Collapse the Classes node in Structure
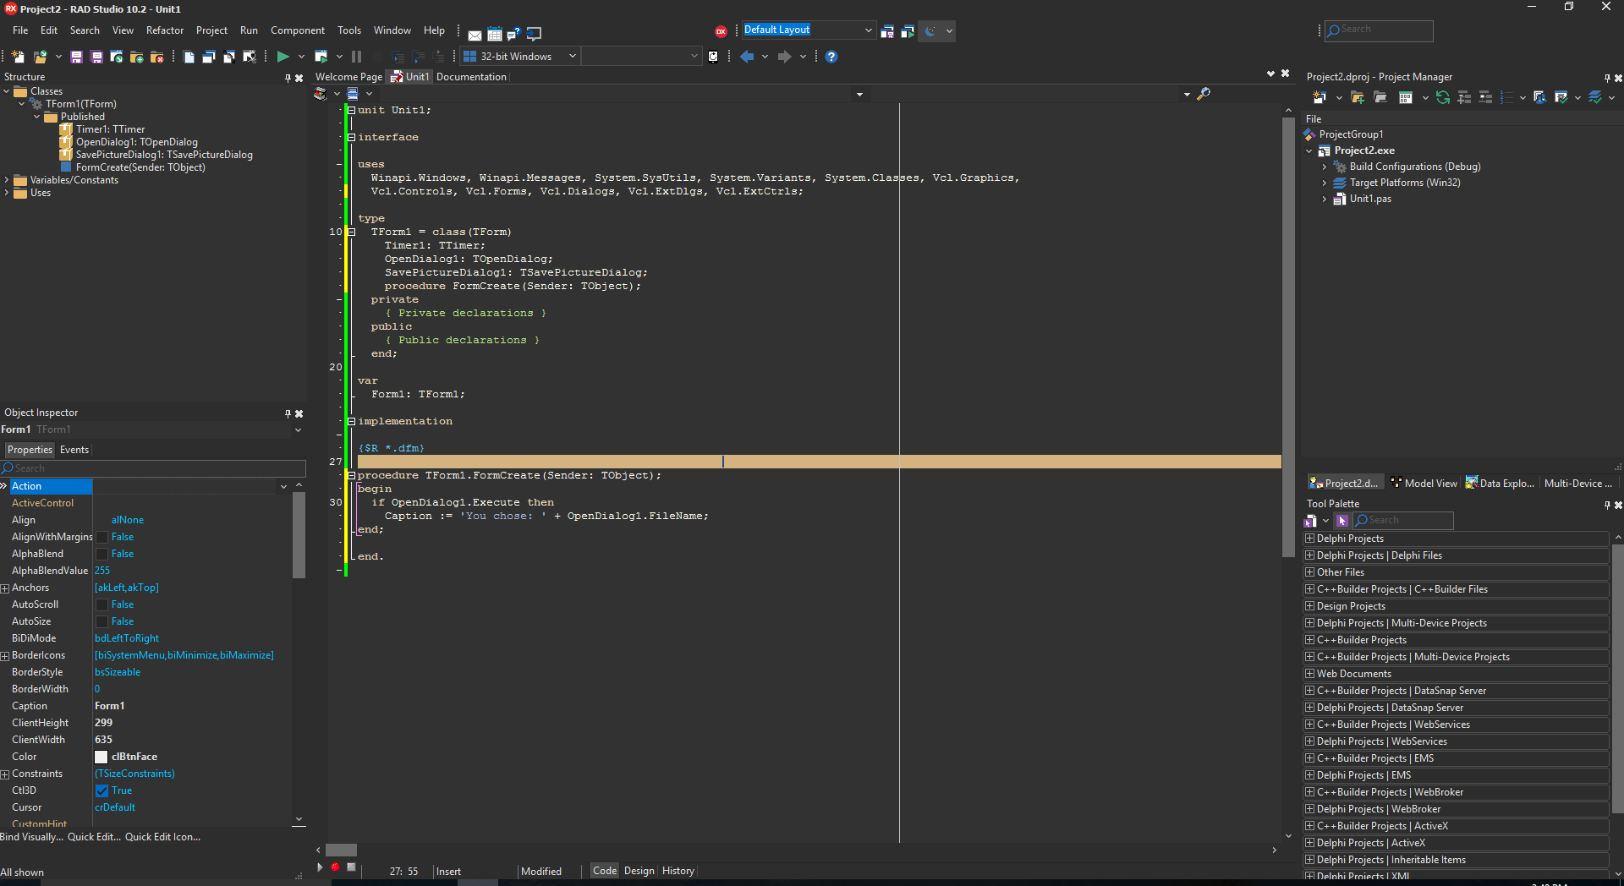The image size is (1624, 886). pos(7,91)
